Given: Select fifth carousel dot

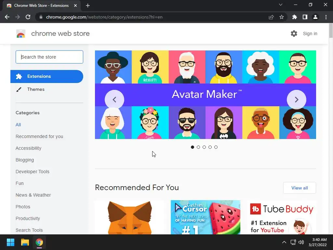Looking at the screenshot, I should (216, 147).
